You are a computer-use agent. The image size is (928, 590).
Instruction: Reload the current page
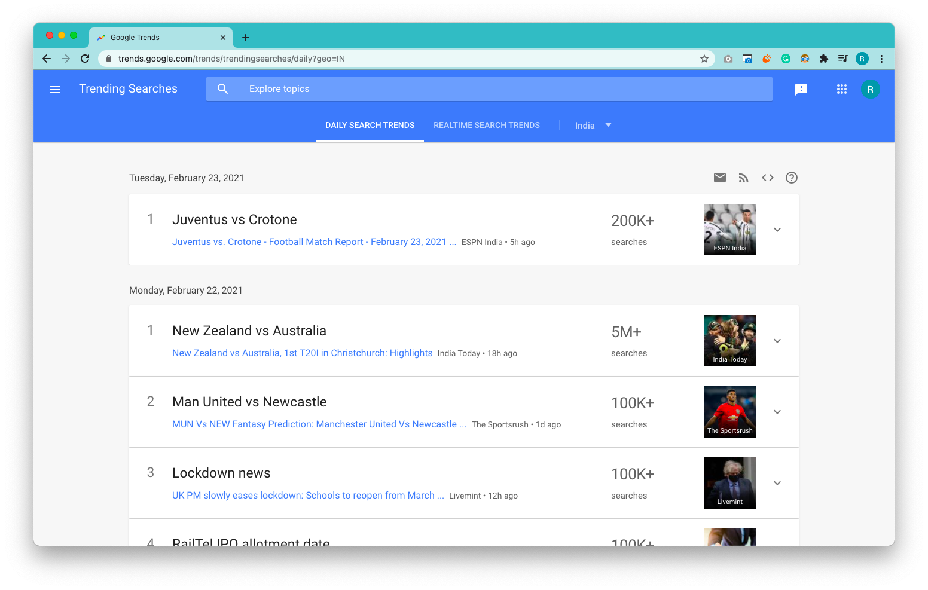click(x=85, y=59)
